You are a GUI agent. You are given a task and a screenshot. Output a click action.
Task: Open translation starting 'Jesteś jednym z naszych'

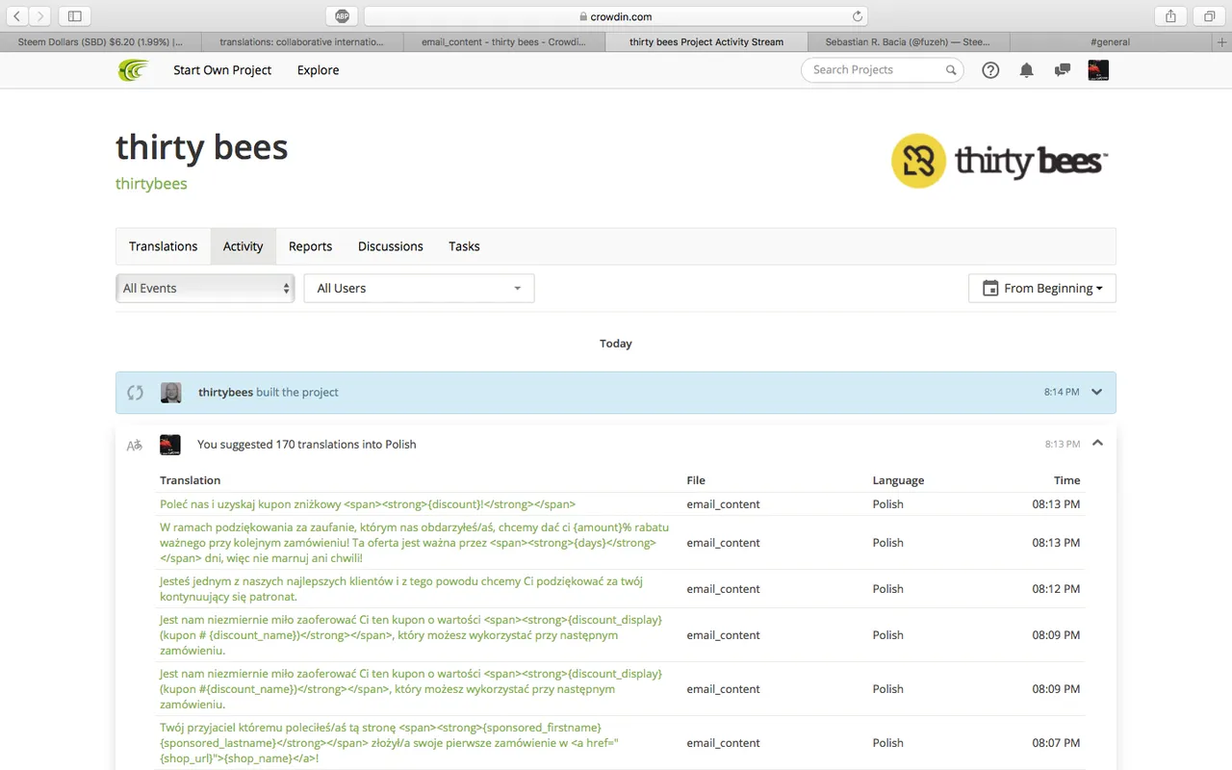coord(401,589)
